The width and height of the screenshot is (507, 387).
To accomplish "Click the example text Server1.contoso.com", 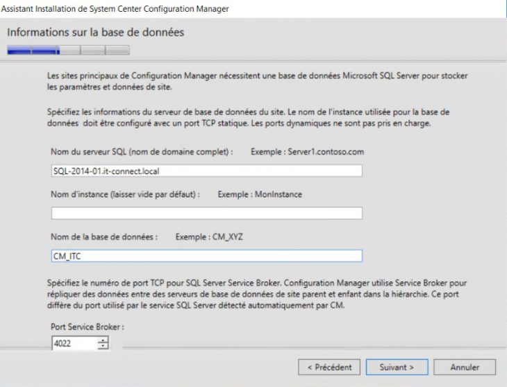I will (x=326, y=151).
